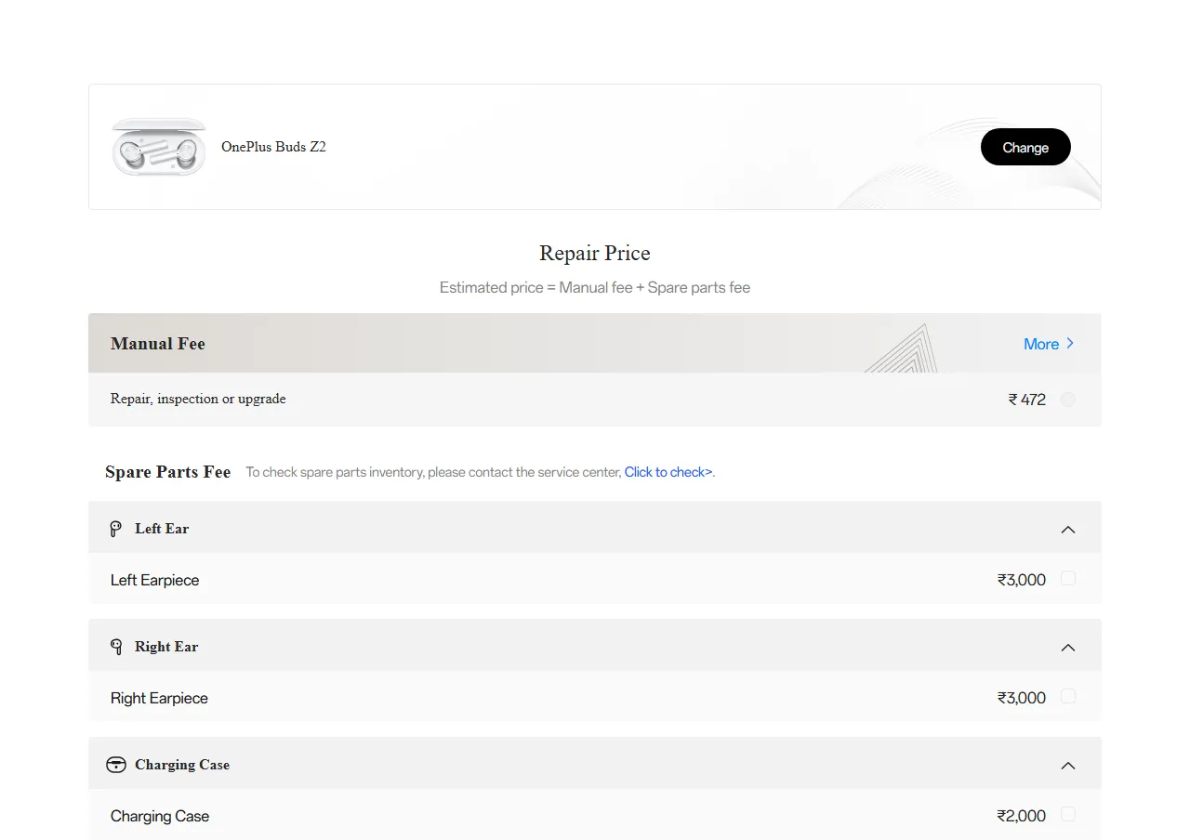This screenshot has width=1190, height=840.
Task: Click the Right Ear earbud icon
Action: [x=116, y=647]
